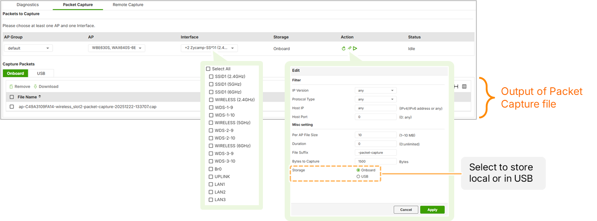Check the WDS-1-10 checkbox

(211, 115)
